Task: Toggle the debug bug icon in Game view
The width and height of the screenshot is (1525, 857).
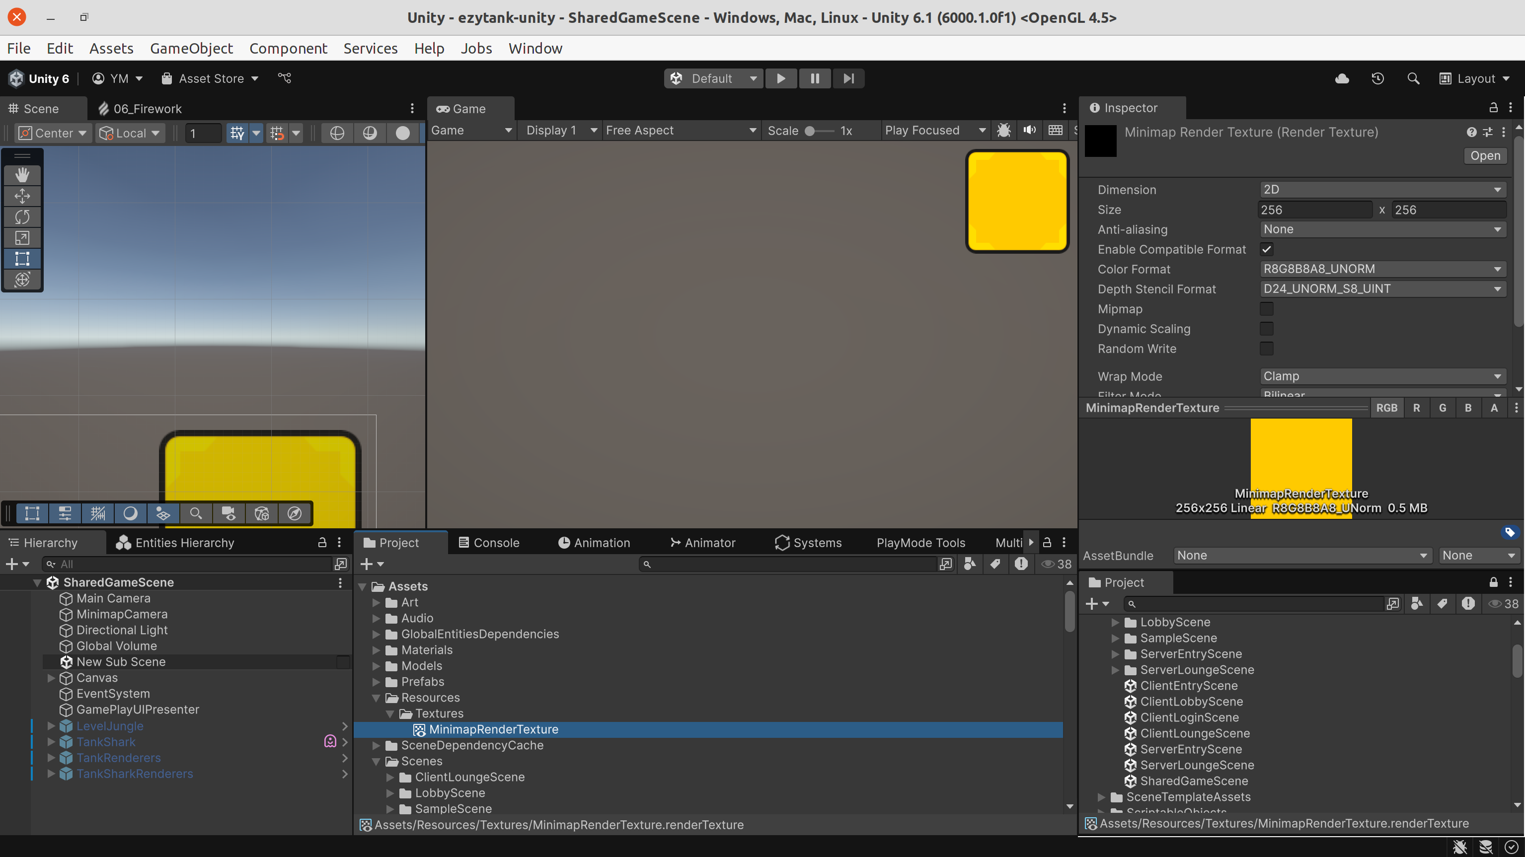Action: (x=1004, y=130)
